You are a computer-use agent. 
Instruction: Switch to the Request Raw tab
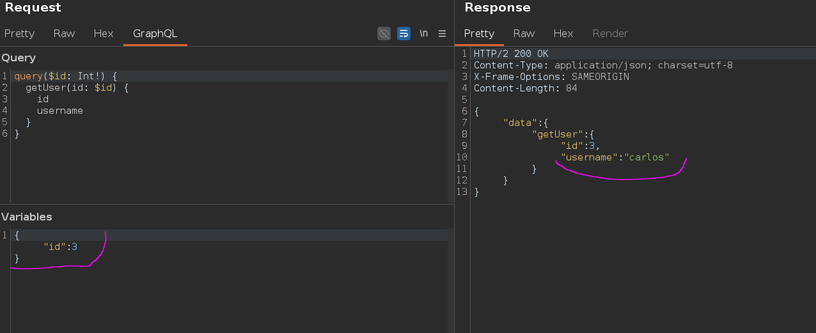tap(64, 33)
